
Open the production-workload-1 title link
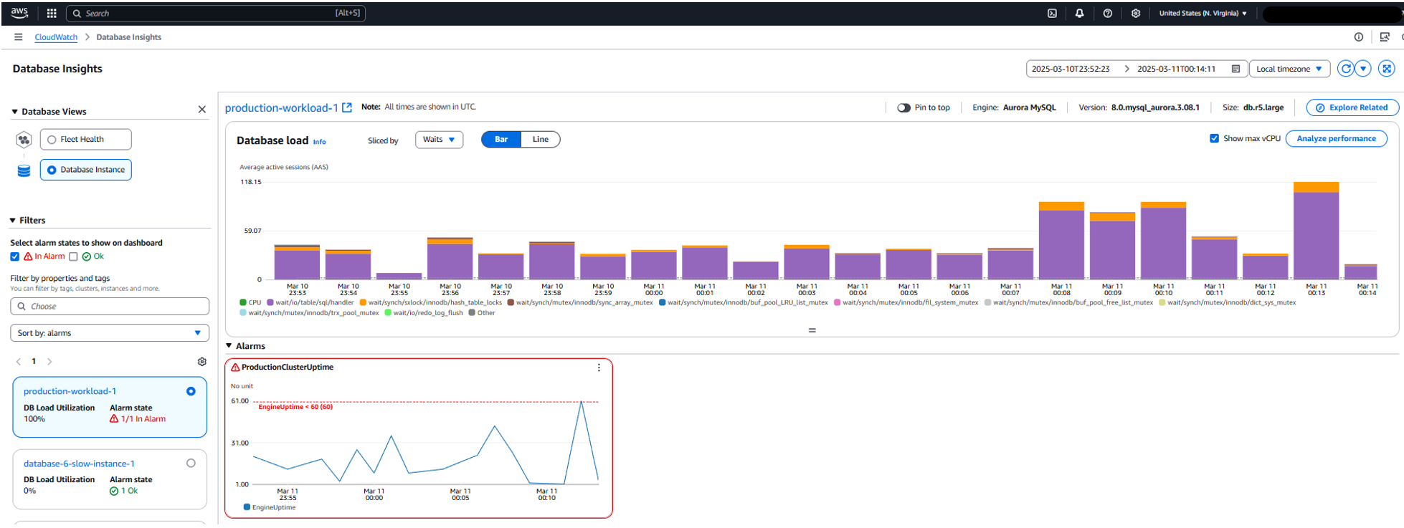point(281,107)
